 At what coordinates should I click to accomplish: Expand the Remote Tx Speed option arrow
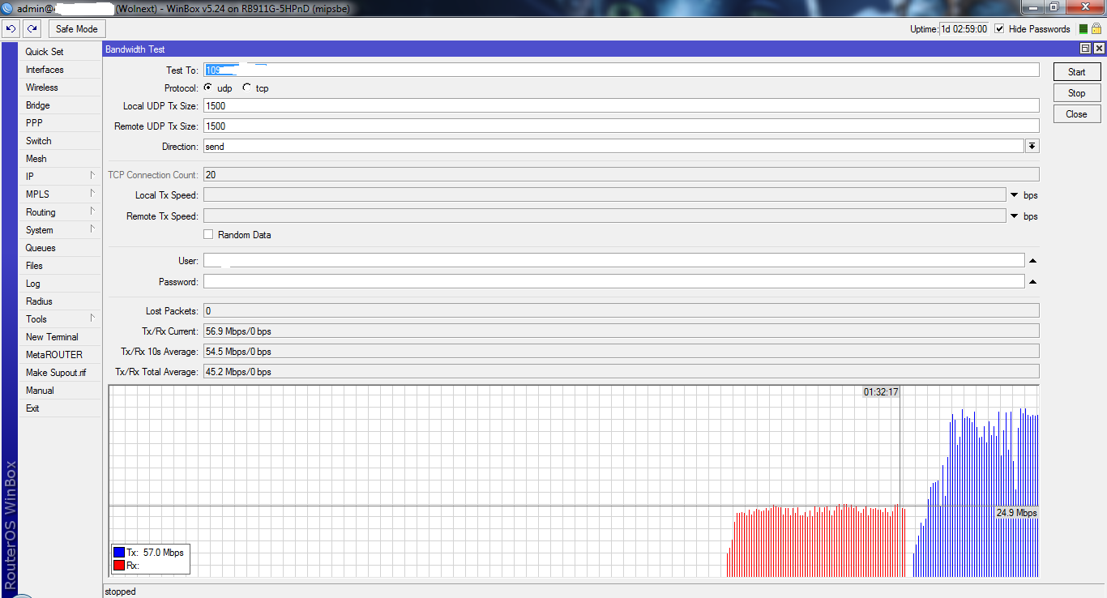(x=1014, y=216)
